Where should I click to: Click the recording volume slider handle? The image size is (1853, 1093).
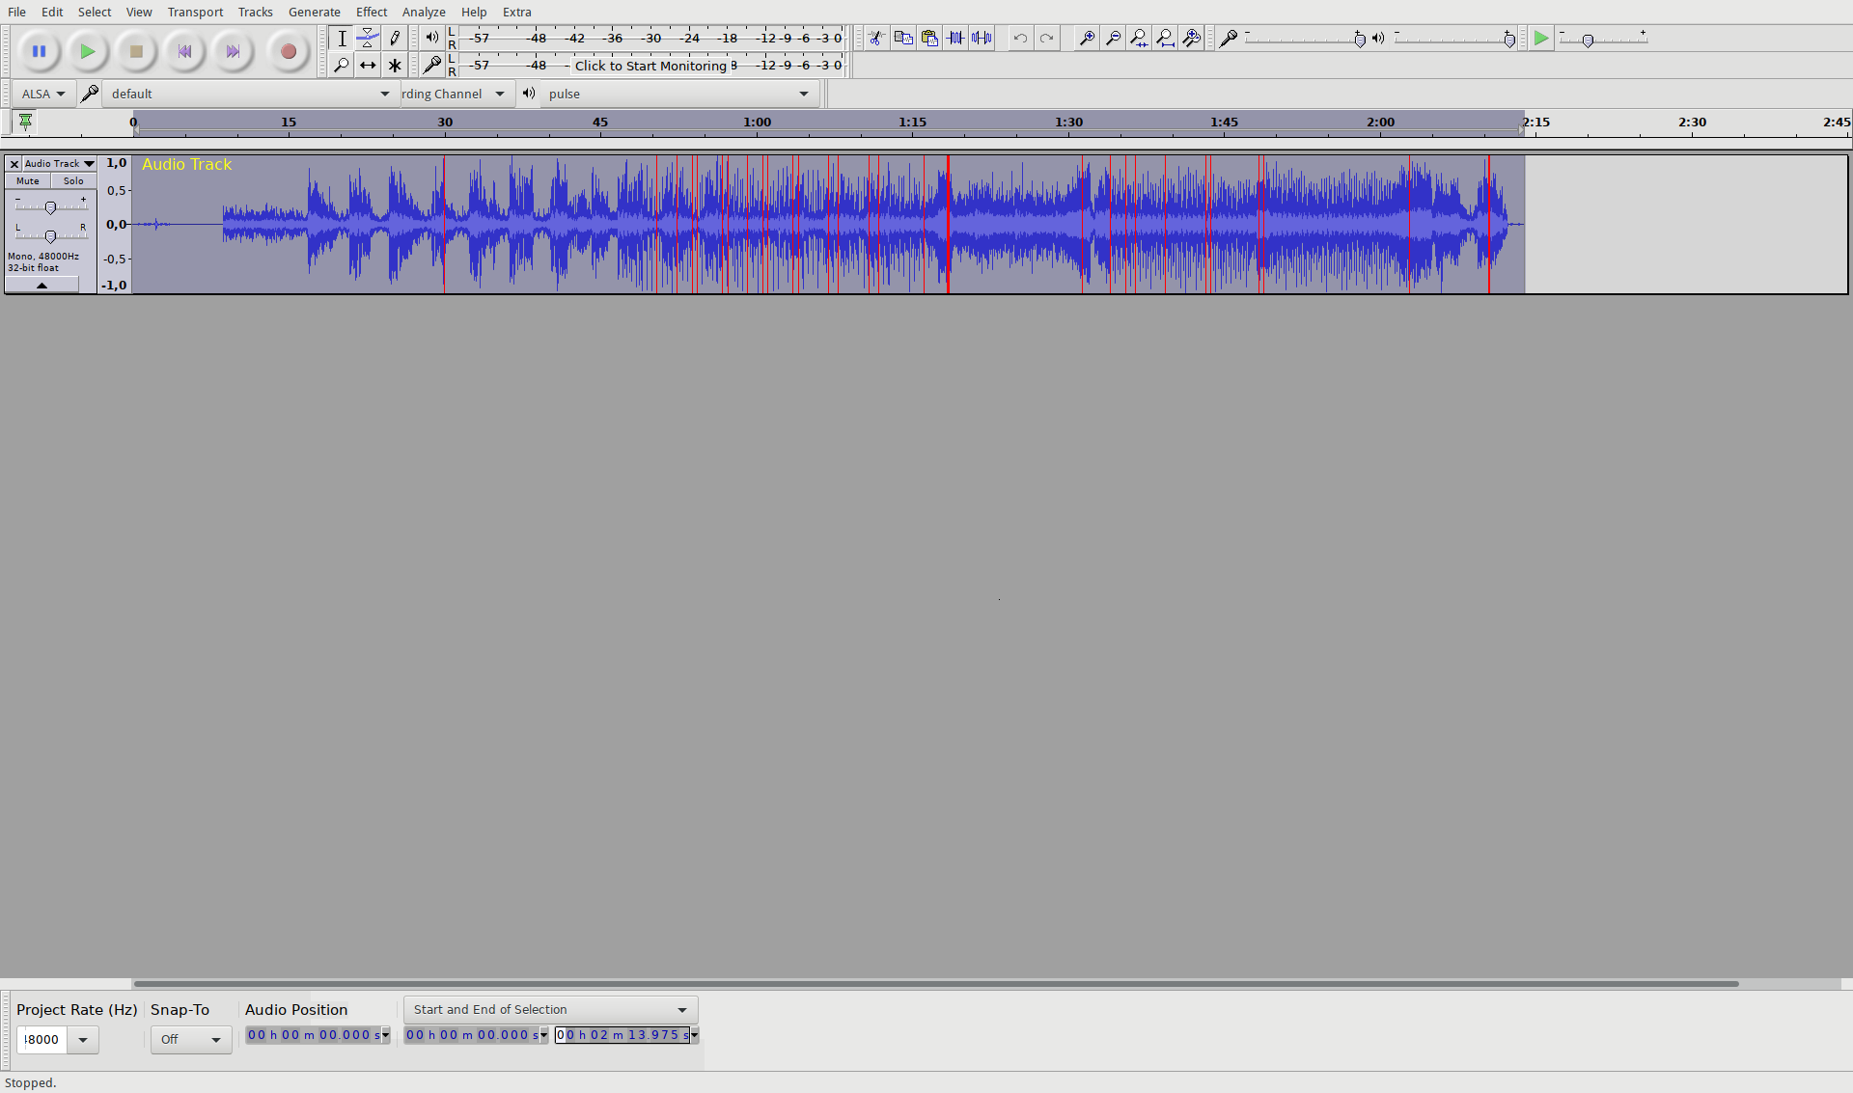pos(1359,40)
